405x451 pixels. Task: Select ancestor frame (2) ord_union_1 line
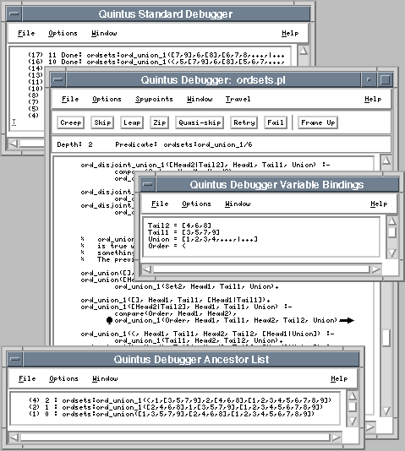pos(176,407)
